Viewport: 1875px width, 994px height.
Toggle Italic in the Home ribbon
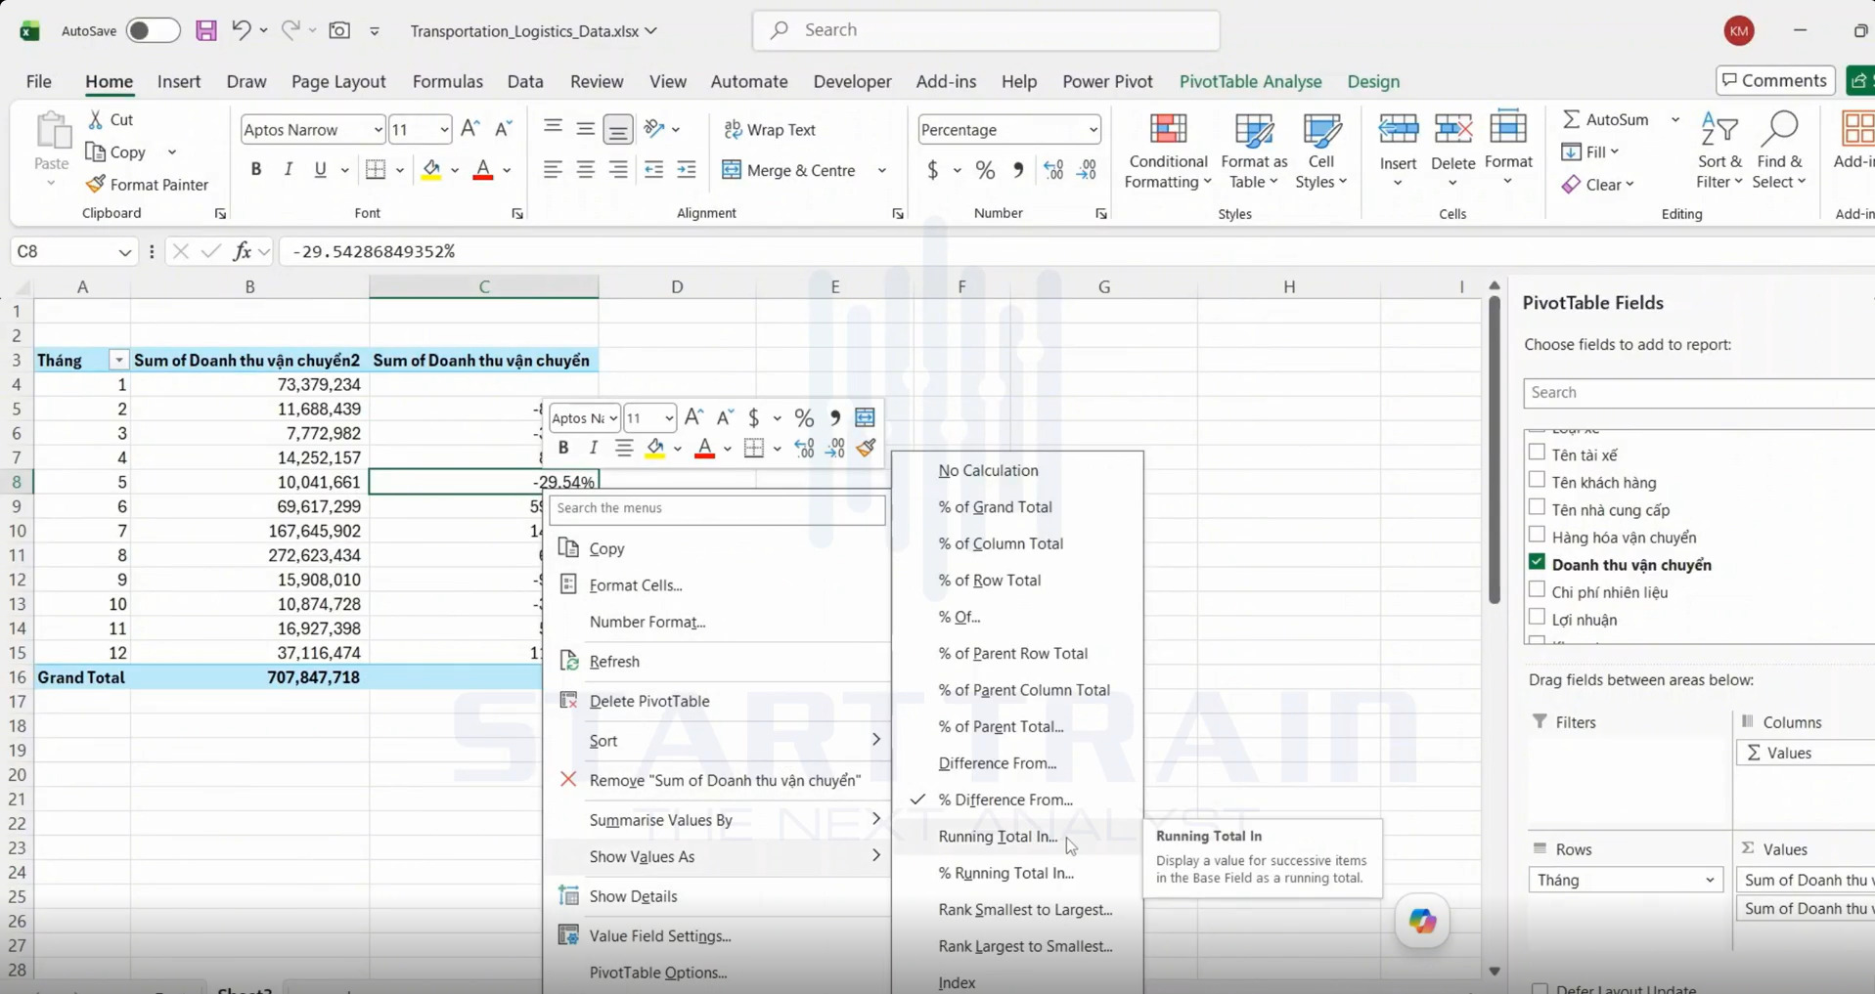pyautogui.click(x=289, y=170)
